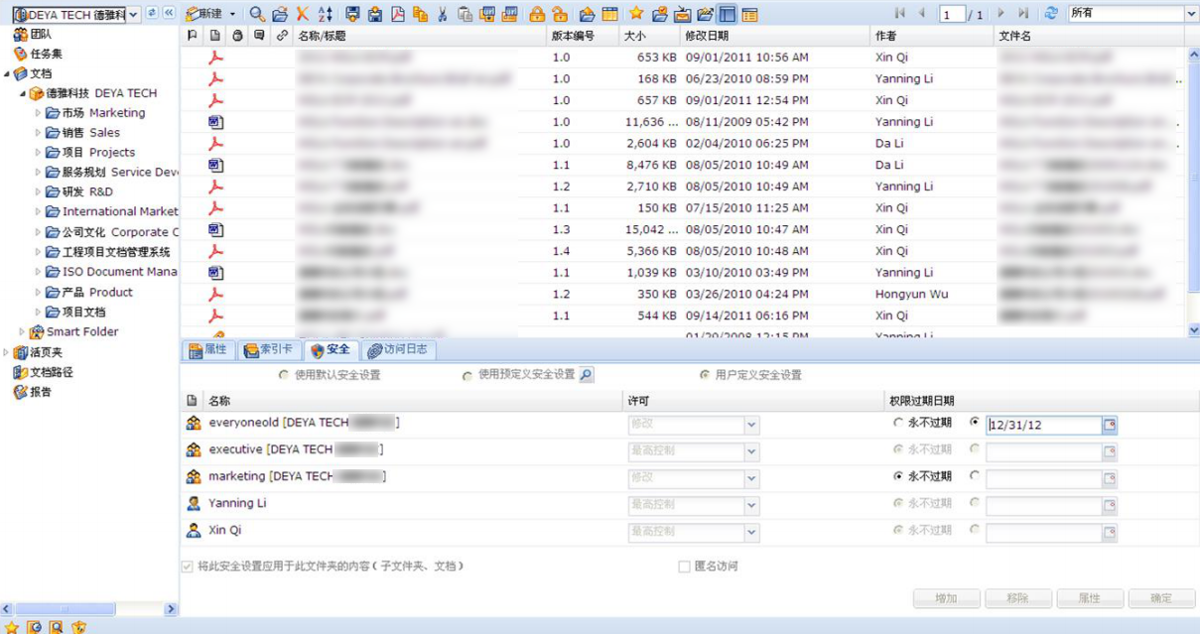
Task: Click the red X delete icon
Action: (303, 14)
